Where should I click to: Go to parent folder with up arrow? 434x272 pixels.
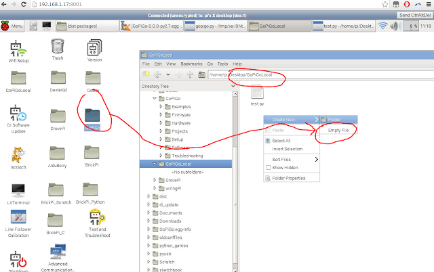[190, 74]
